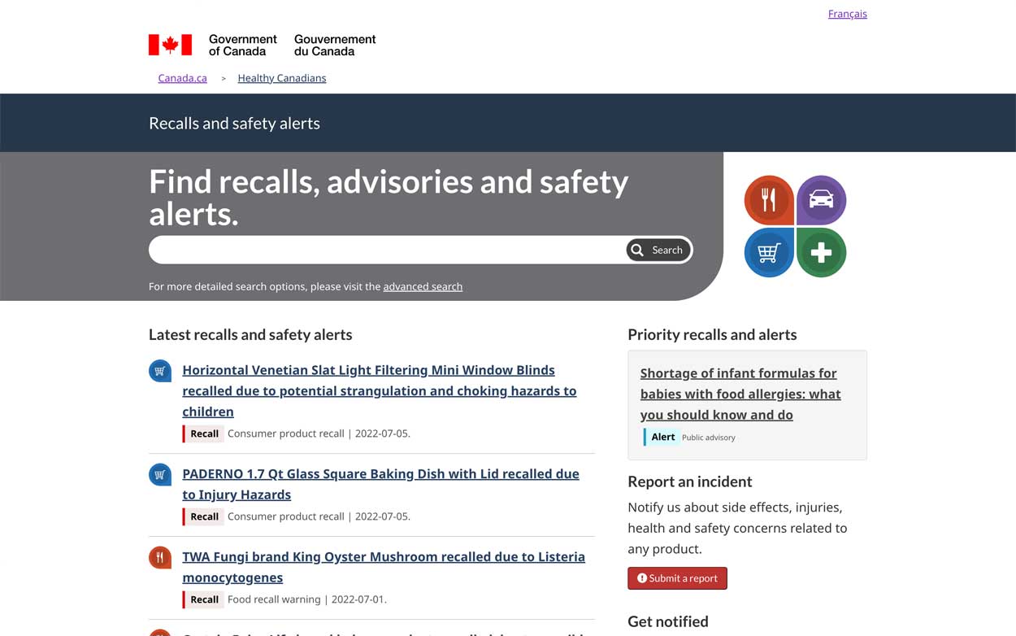Open the food recalls category icon
This screenshot has height=636, width=1016.
769,200
